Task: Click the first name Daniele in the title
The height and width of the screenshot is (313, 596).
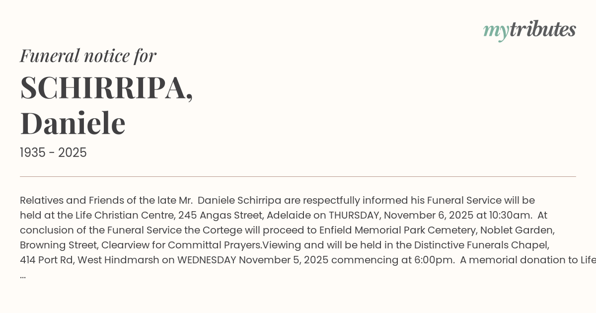Action: (x=73, y=123)
